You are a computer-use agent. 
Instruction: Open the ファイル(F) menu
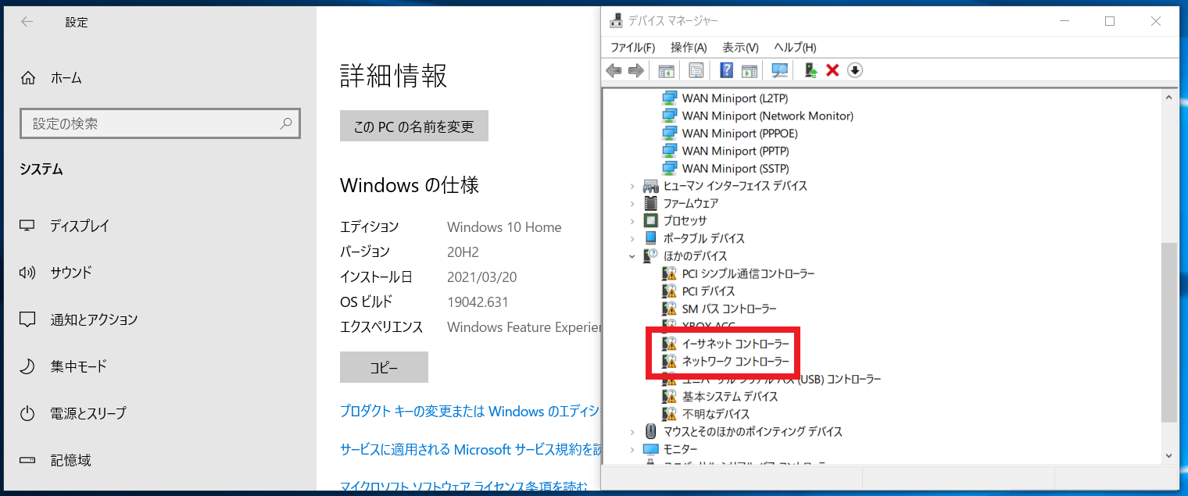pos(633,48)
